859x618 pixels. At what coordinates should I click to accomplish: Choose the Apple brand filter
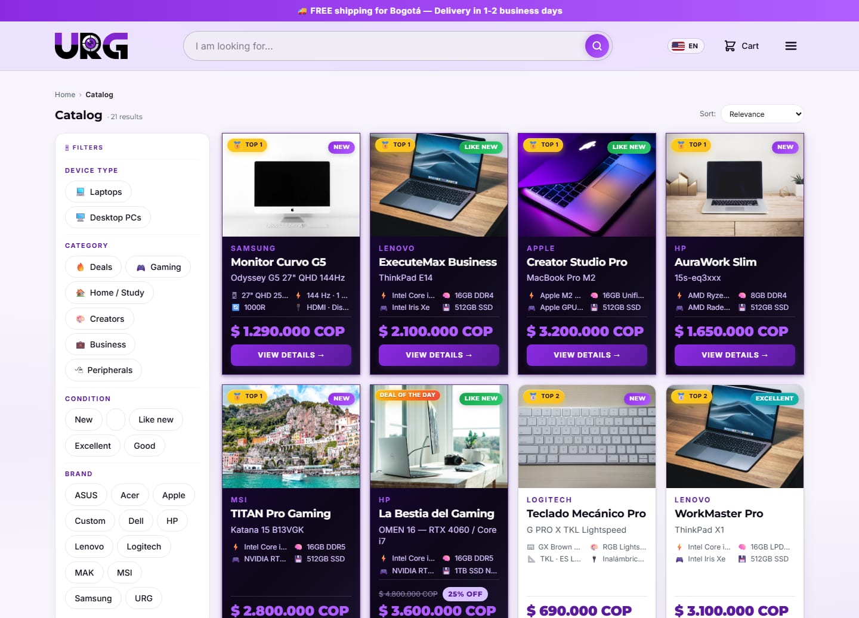click(x=174, y=495)
